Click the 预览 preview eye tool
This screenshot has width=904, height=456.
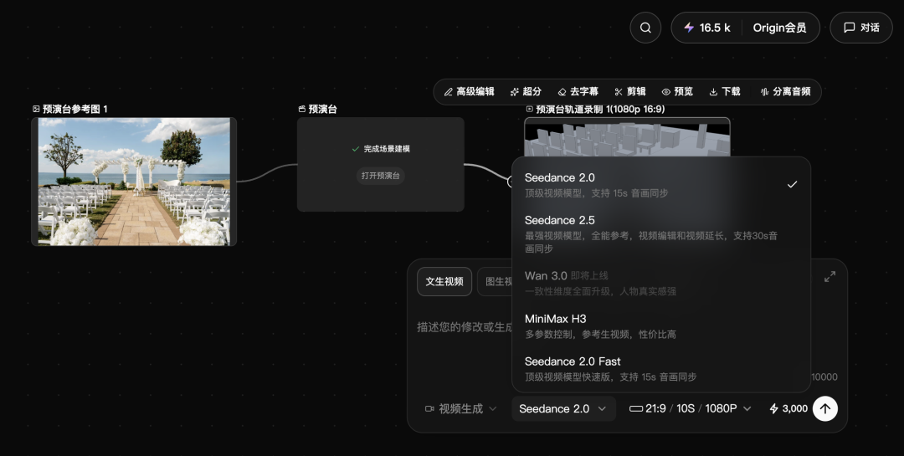click(x=677, y=92)
